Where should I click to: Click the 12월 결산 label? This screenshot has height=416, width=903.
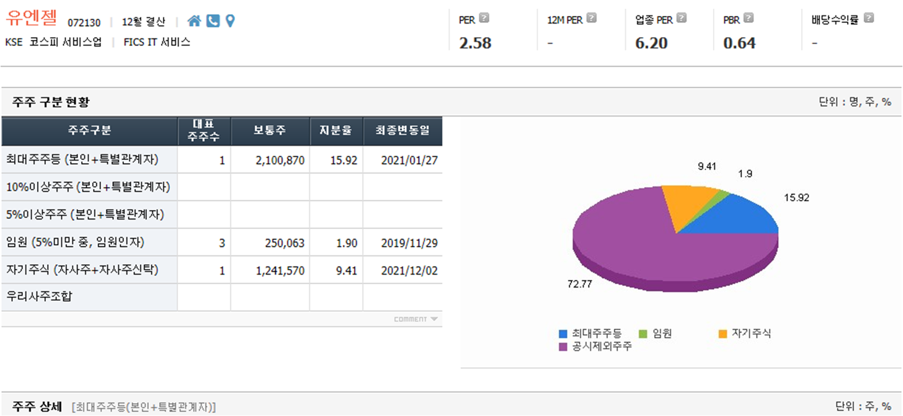point(143,22)
